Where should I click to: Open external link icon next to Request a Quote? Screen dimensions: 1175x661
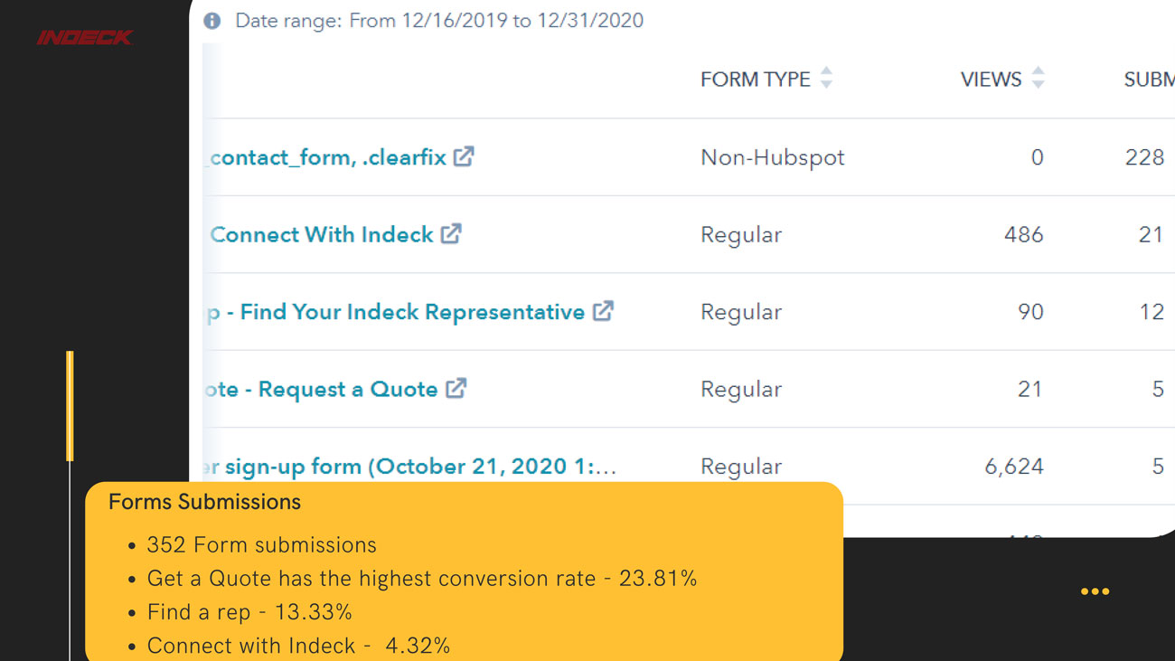456,389
